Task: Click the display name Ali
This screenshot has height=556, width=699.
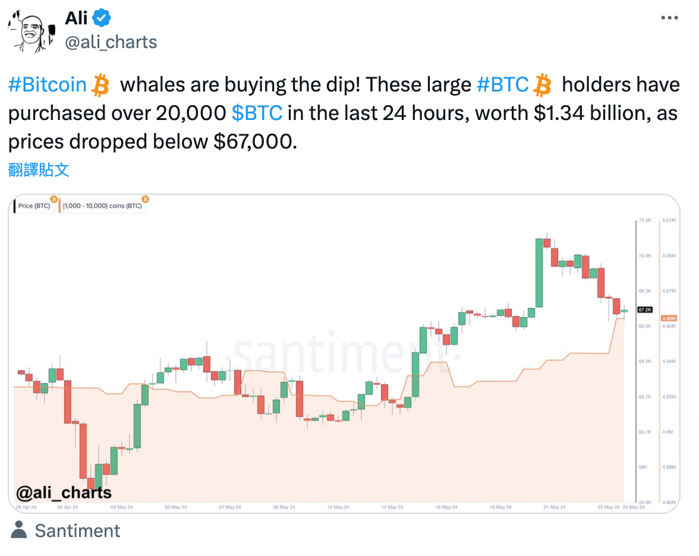Action: [x=75, y=18]
